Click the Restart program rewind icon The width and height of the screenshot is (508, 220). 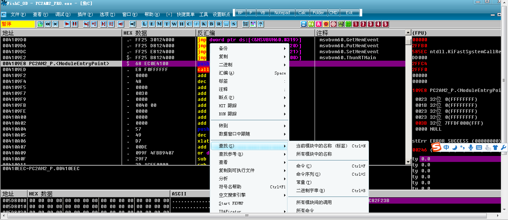click(48, 24)
